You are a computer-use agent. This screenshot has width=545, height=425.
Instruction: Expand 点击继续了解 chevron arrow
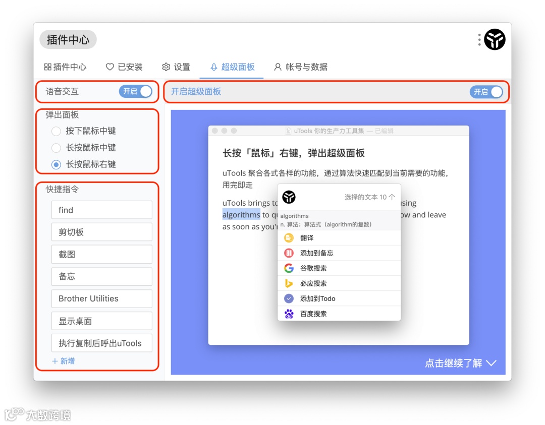point(491,363)
